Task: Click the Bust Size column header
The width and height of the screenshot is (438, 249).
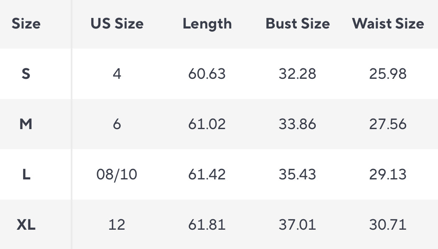Action: click(x=297, y=24)
